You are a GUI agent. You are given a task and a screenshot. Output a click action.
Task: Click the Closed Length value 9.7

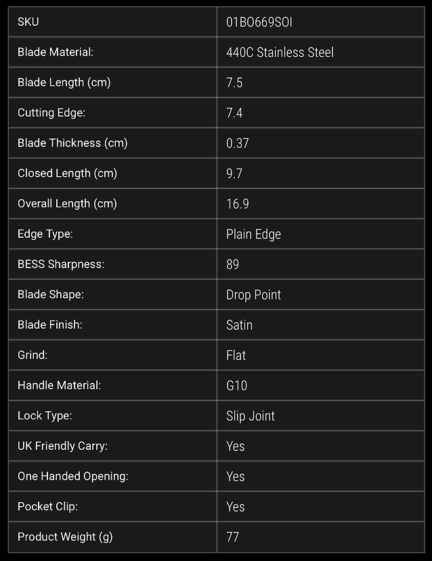point(234,173)
